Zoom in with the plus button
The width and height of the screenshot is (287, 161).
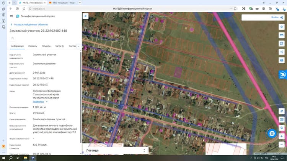point(282,136)
